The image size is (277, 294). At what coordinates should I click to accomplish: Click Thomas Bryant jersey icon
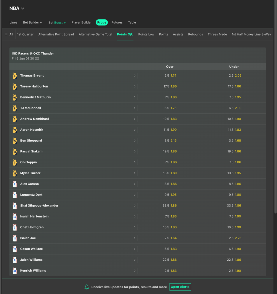(x=15, y=76)
